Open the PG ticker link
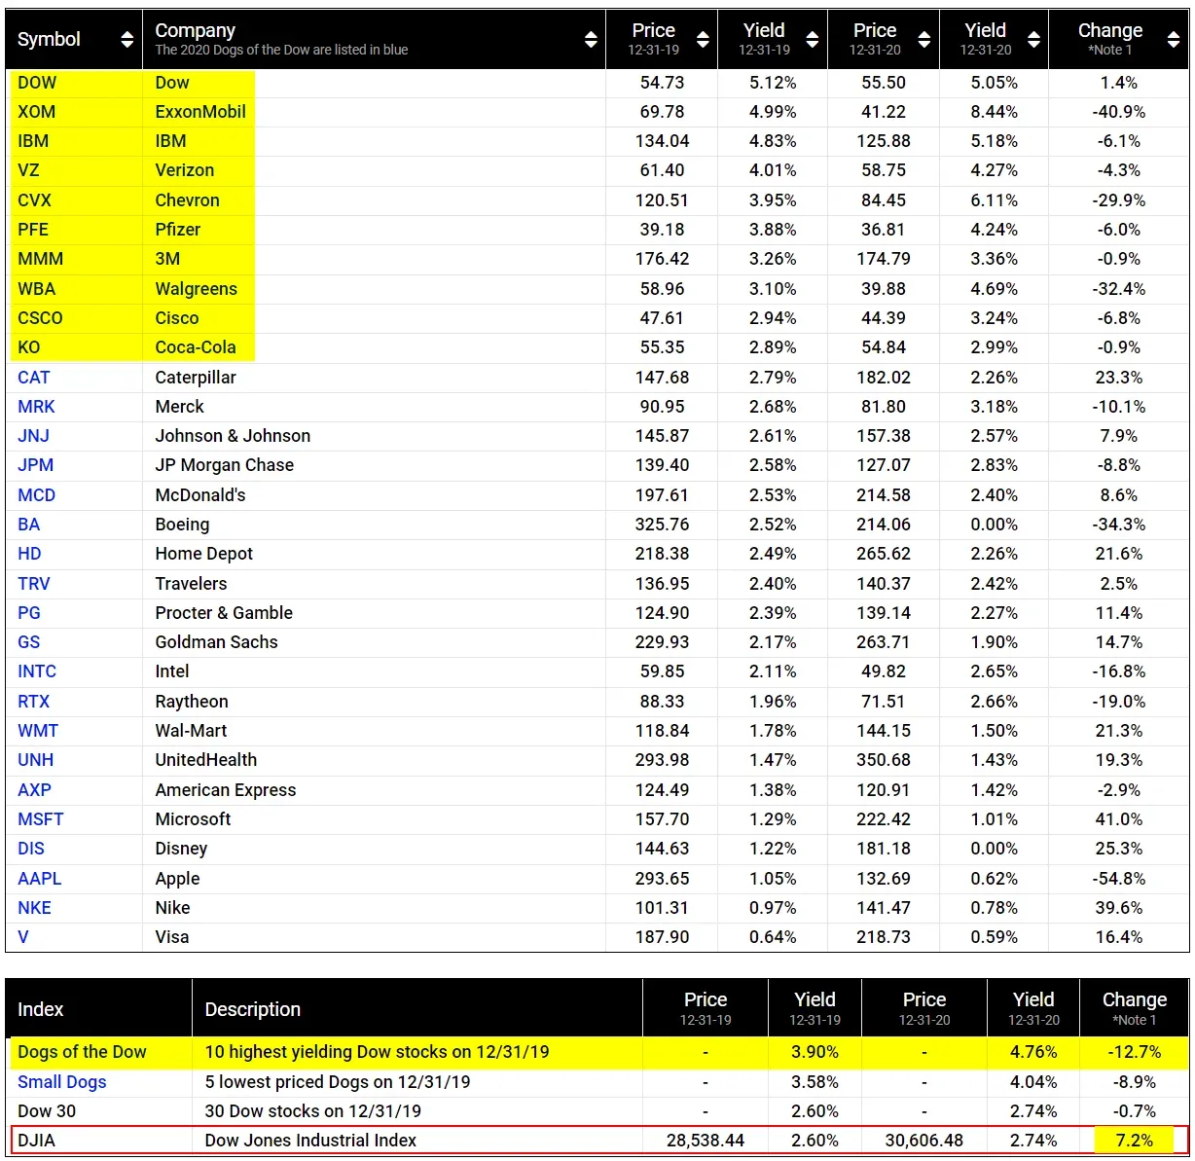Image resolution: width=1195 pixels, height=1161 pixels. (x=29, y=613)
